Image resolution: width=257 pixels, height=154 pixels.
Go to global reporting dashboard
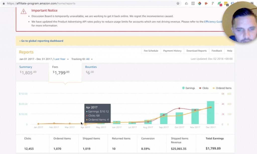coord(41,41)
